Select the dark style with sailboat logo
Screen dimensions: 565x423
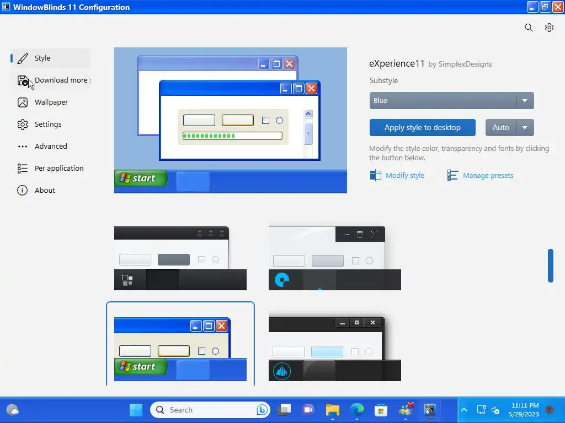[335, 349]
